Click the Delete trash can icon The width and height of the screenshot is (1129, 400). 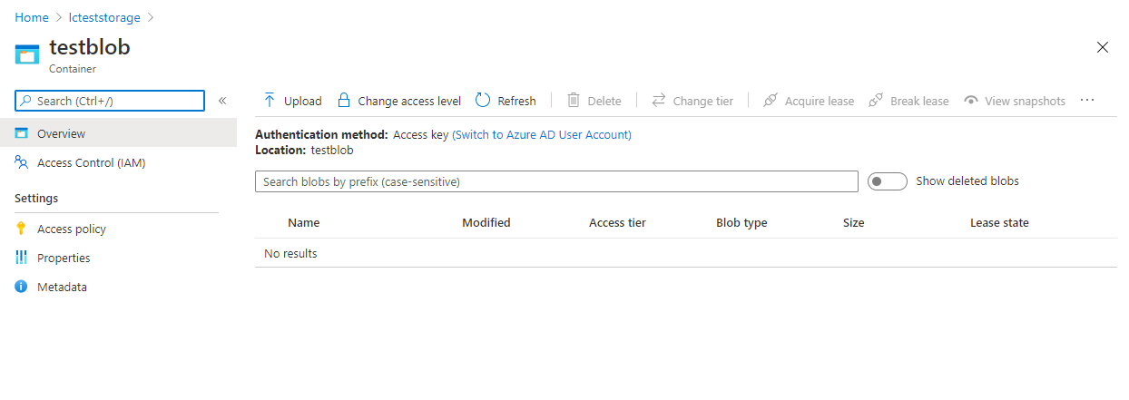574,101
